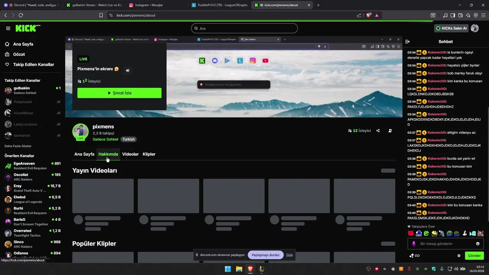Image resolution: width=489 pixels, height=275 pixels.
Task: Switch to the Videolar tab
Action: coord(130,154)
